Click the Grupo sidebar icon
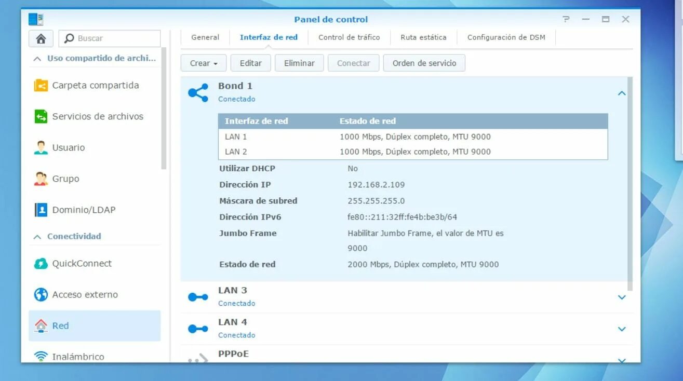Image resolution: width=683 pixels, height=381 pixels. point(40,179)
